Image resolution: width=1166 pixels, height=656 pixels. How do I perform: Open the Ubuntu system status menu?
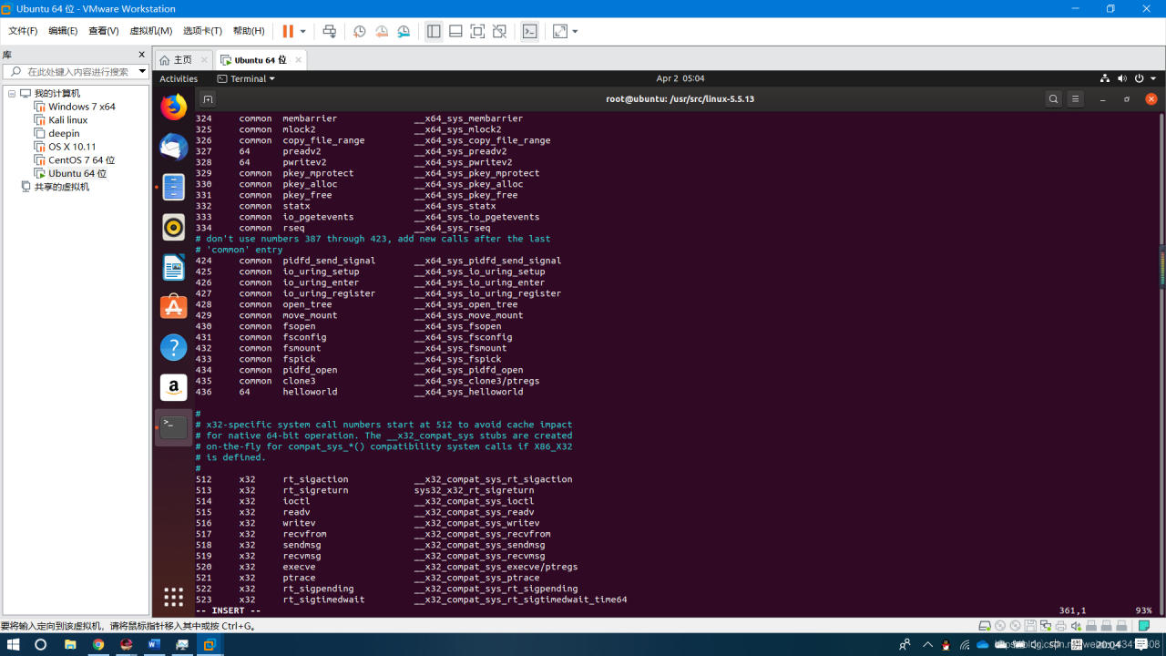point(1129,78)
